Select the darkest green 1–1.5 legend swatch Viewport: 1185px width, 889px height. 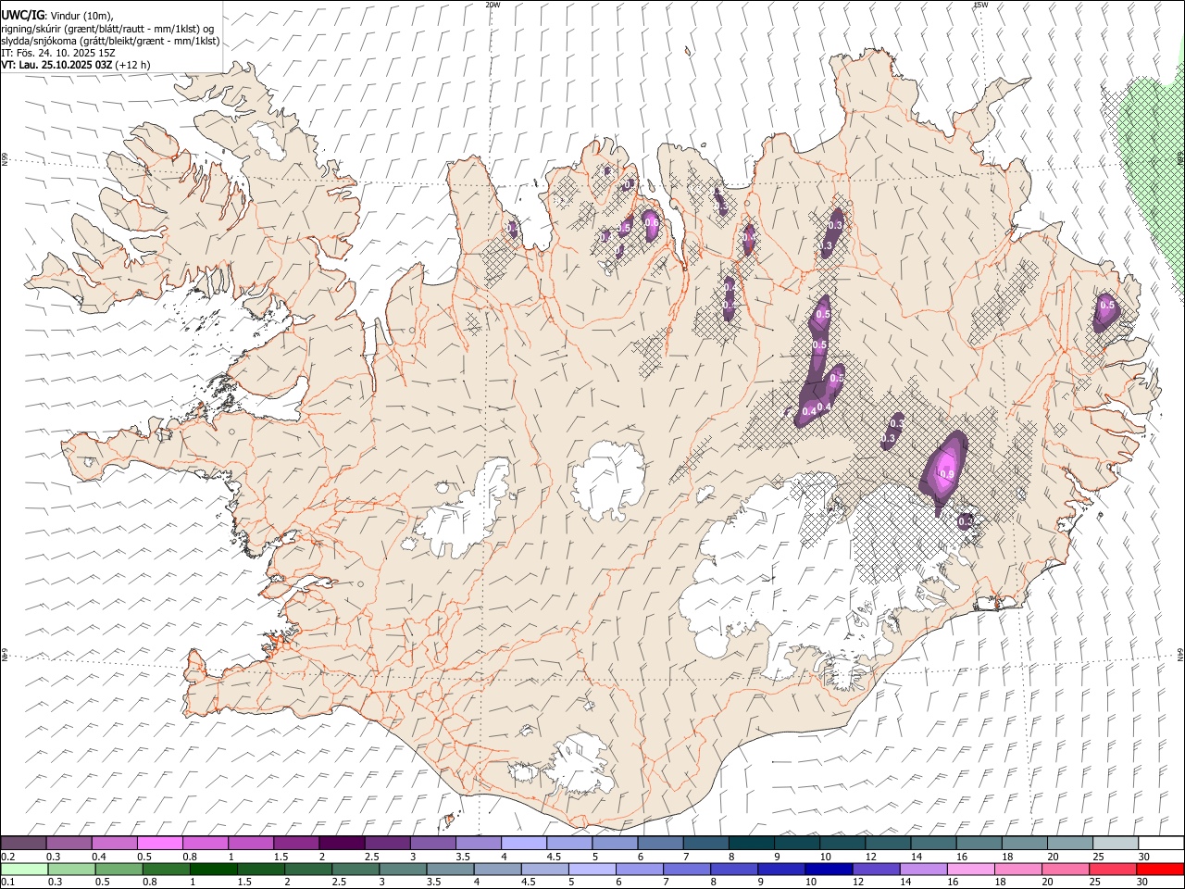(213, 870)
